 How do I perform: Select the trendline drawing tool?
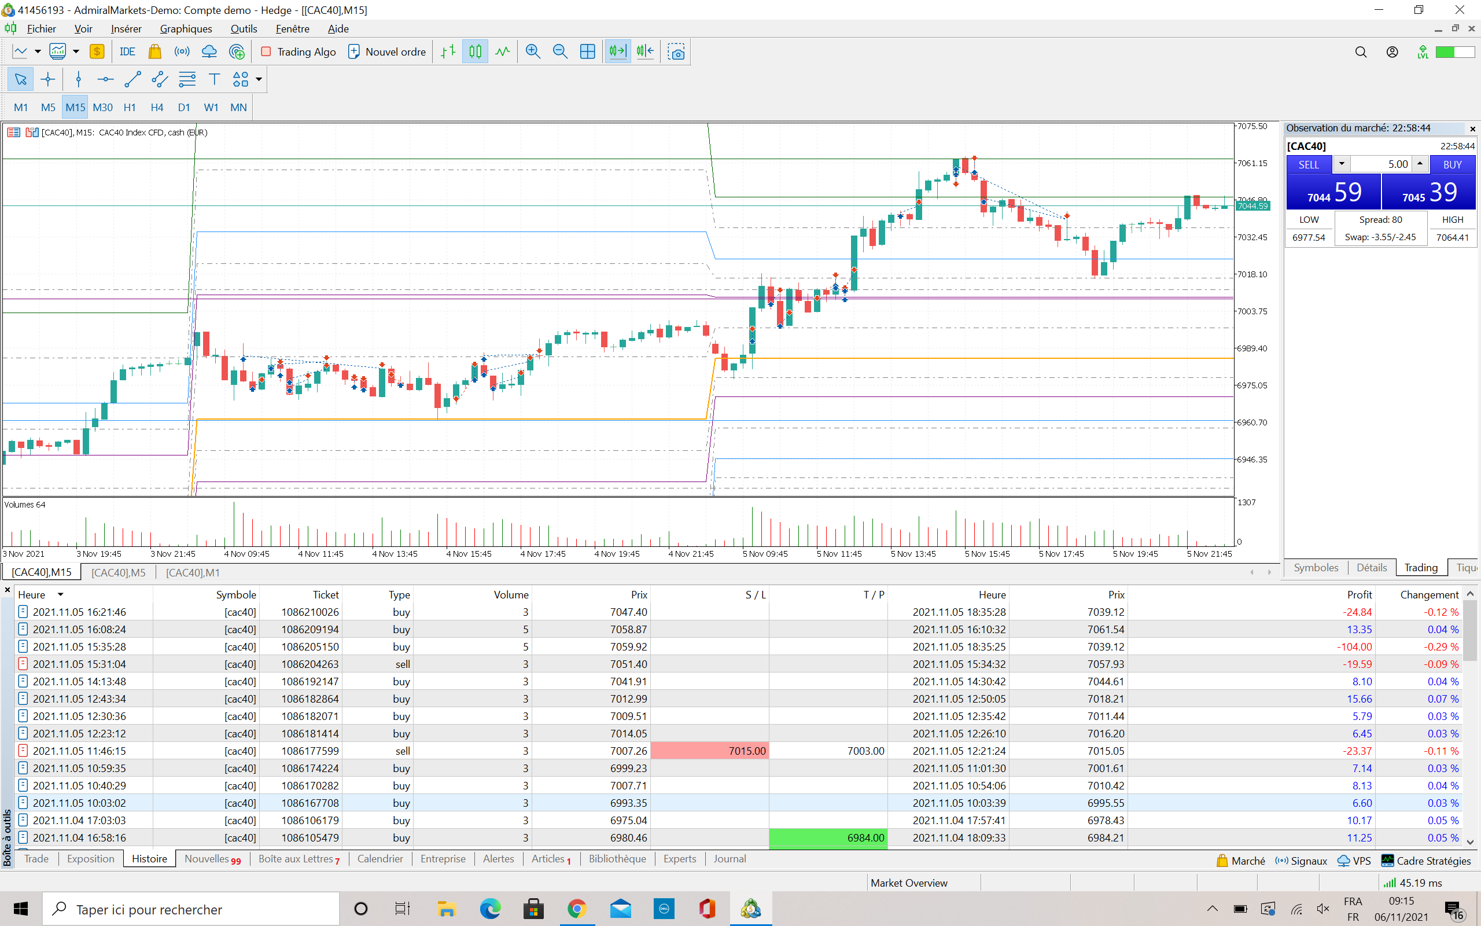[x=132, y=80]
